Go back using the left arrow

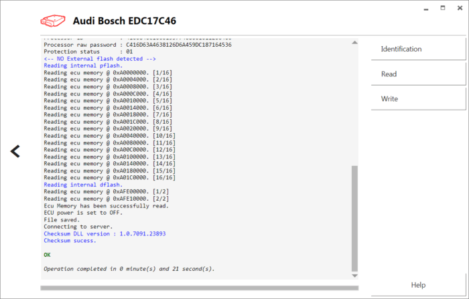15,151
